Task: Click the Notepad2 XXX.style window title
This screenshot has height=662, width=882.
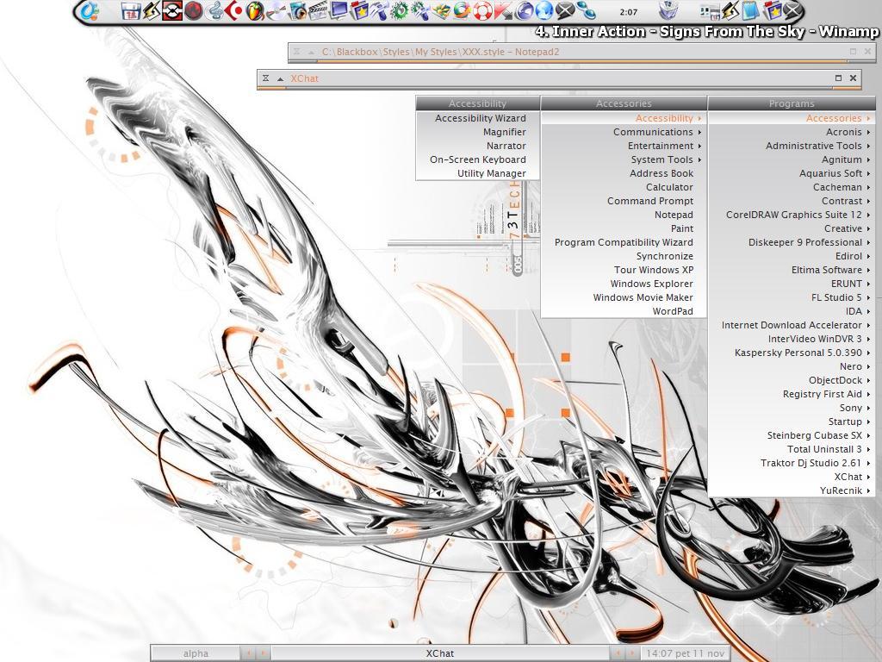Action: [x=440, y=52]
